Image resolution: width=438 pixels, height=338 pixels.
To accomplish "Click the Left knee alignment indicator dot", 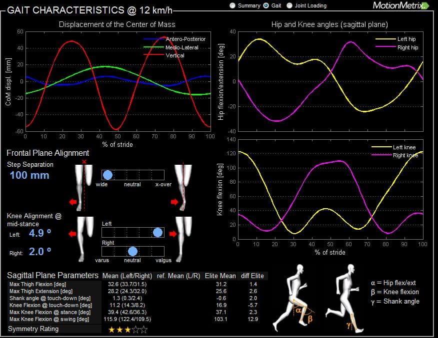I will (x=158, y=232).
